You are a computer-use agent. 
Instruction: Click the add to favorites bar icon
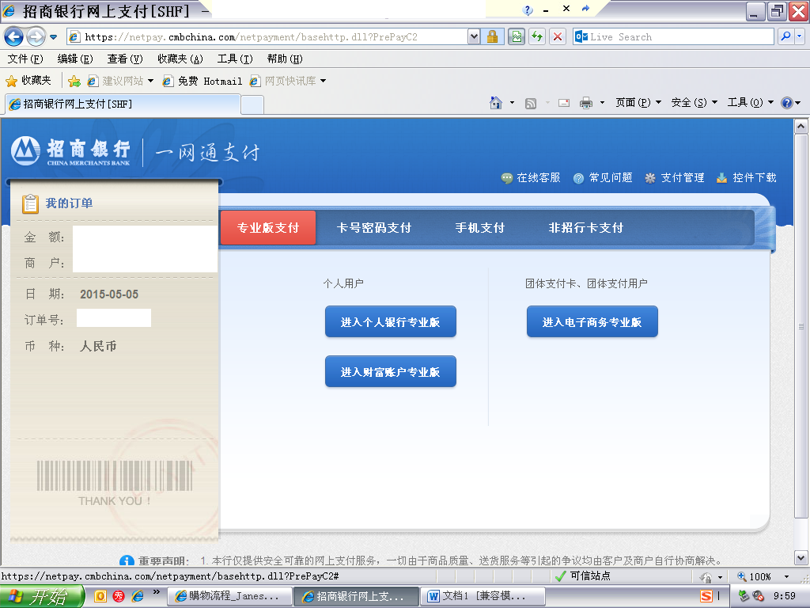click(74, 82)
